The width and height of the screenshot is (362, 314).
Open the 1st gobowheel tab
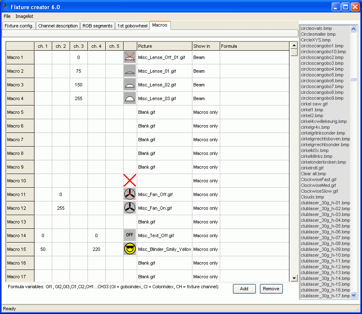[x=132, y=26]
